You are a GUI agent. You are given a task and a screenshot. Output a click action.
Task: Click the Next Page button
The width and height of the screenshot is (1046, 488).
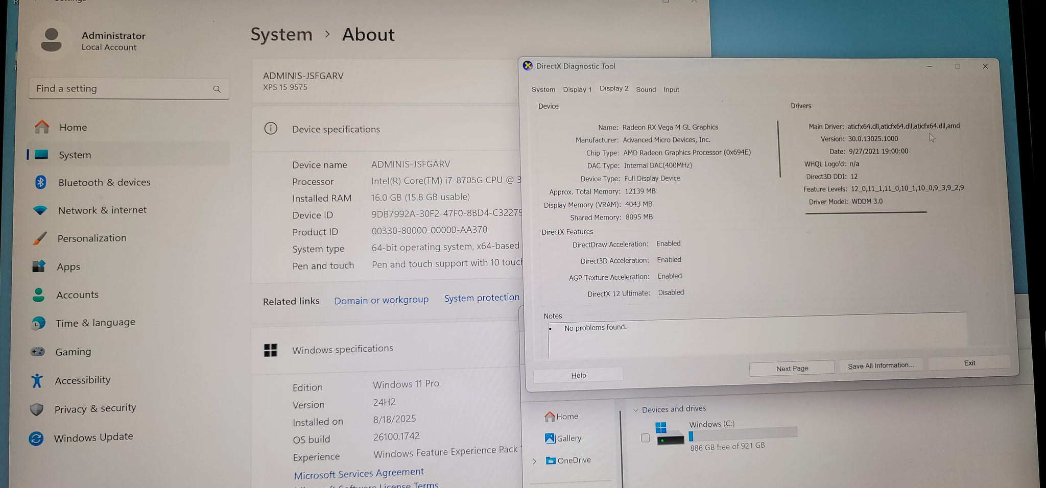pyautogui.click(x=792, y=368)
